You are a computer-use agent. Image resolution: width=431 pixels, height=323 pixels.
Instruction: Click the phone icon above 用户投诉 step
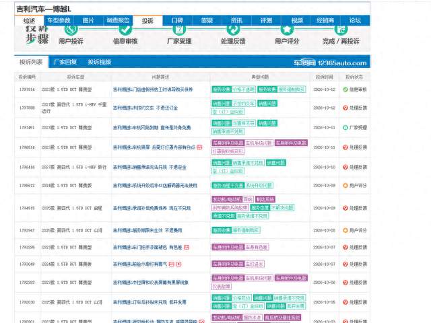coord(71,29)
